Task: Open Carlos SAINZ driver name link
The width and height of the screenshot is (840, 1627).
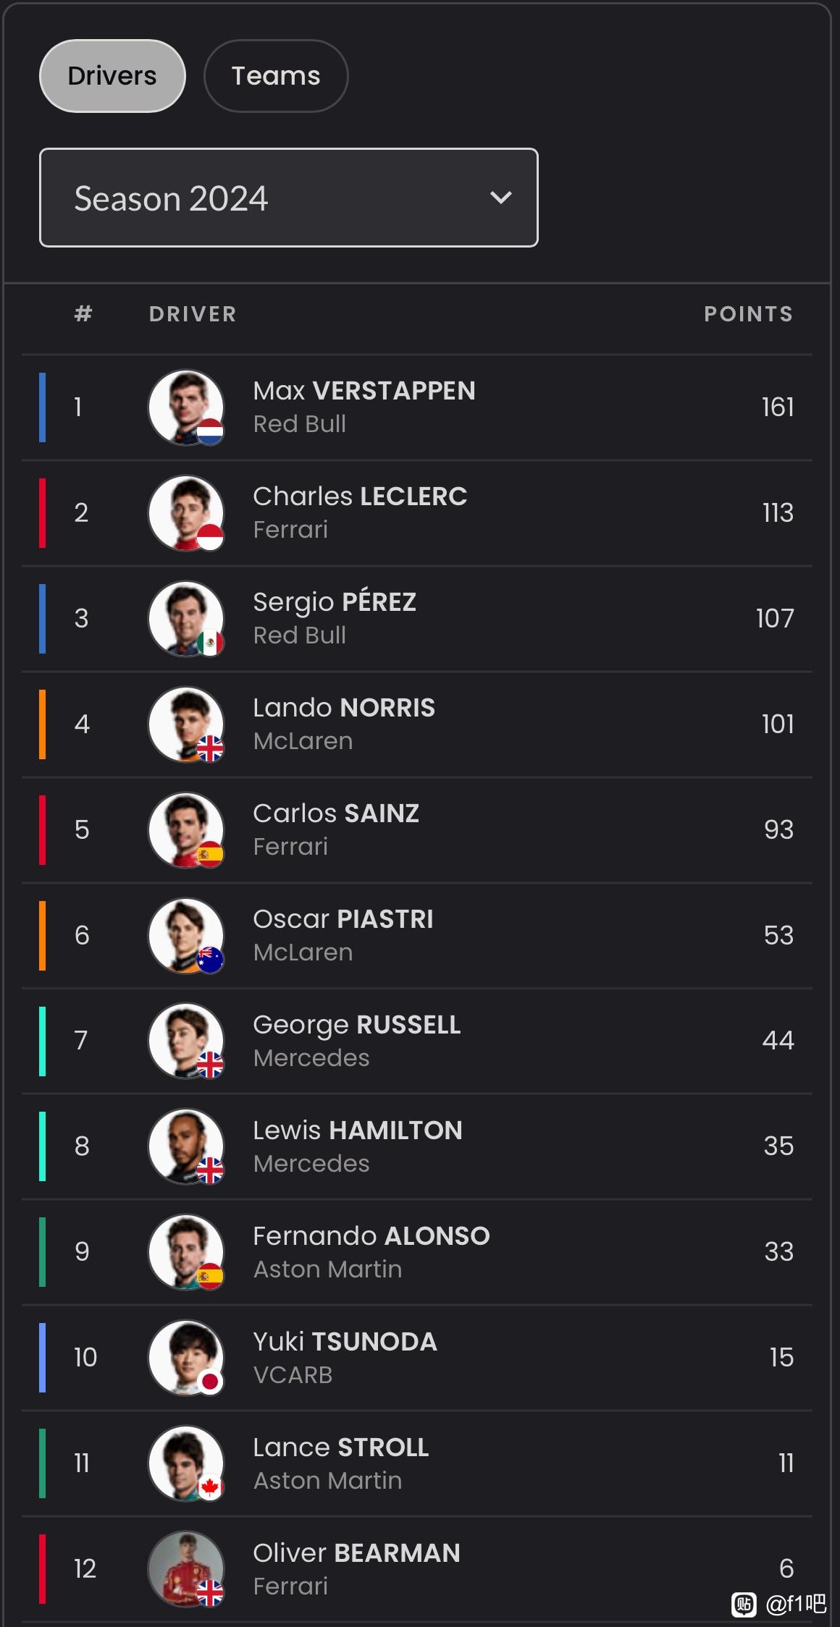Action: (x=336, y=813)
